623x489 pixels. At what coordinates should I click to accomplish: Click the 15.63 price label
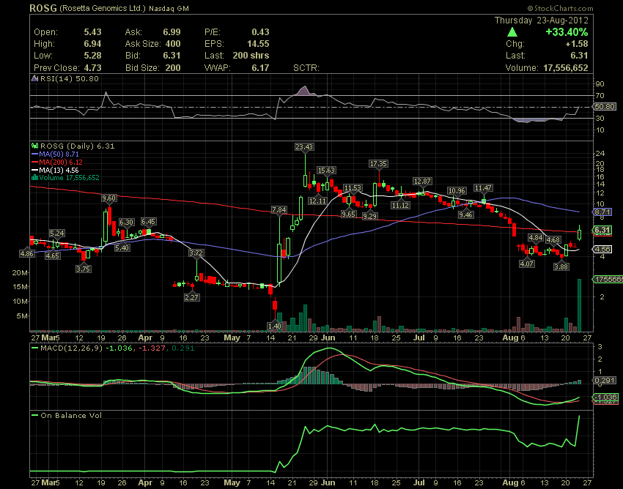tap(326, 171)
